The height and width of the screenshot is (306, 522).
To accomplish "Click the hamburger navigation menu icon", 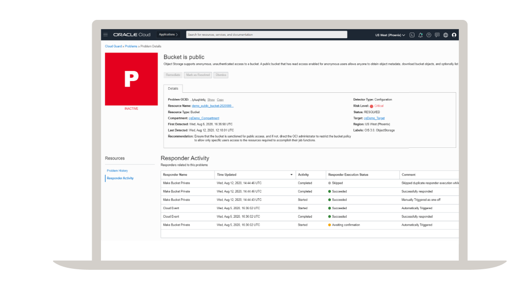I will 105,35.
